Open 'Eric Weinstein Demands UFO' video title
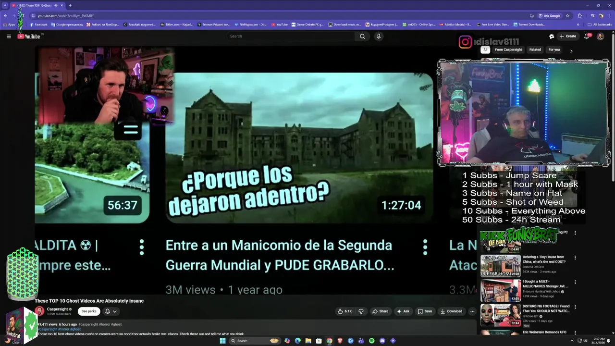615x346 pixels. 544,332
